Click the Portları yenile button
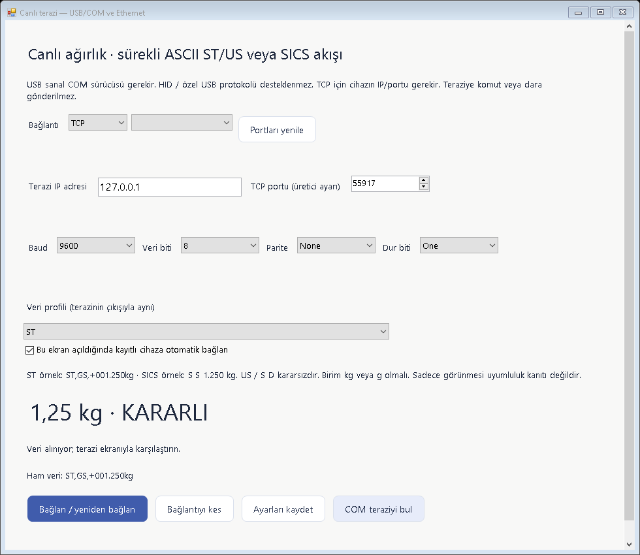The image size is (640, 555). click(x=277, y=130)
